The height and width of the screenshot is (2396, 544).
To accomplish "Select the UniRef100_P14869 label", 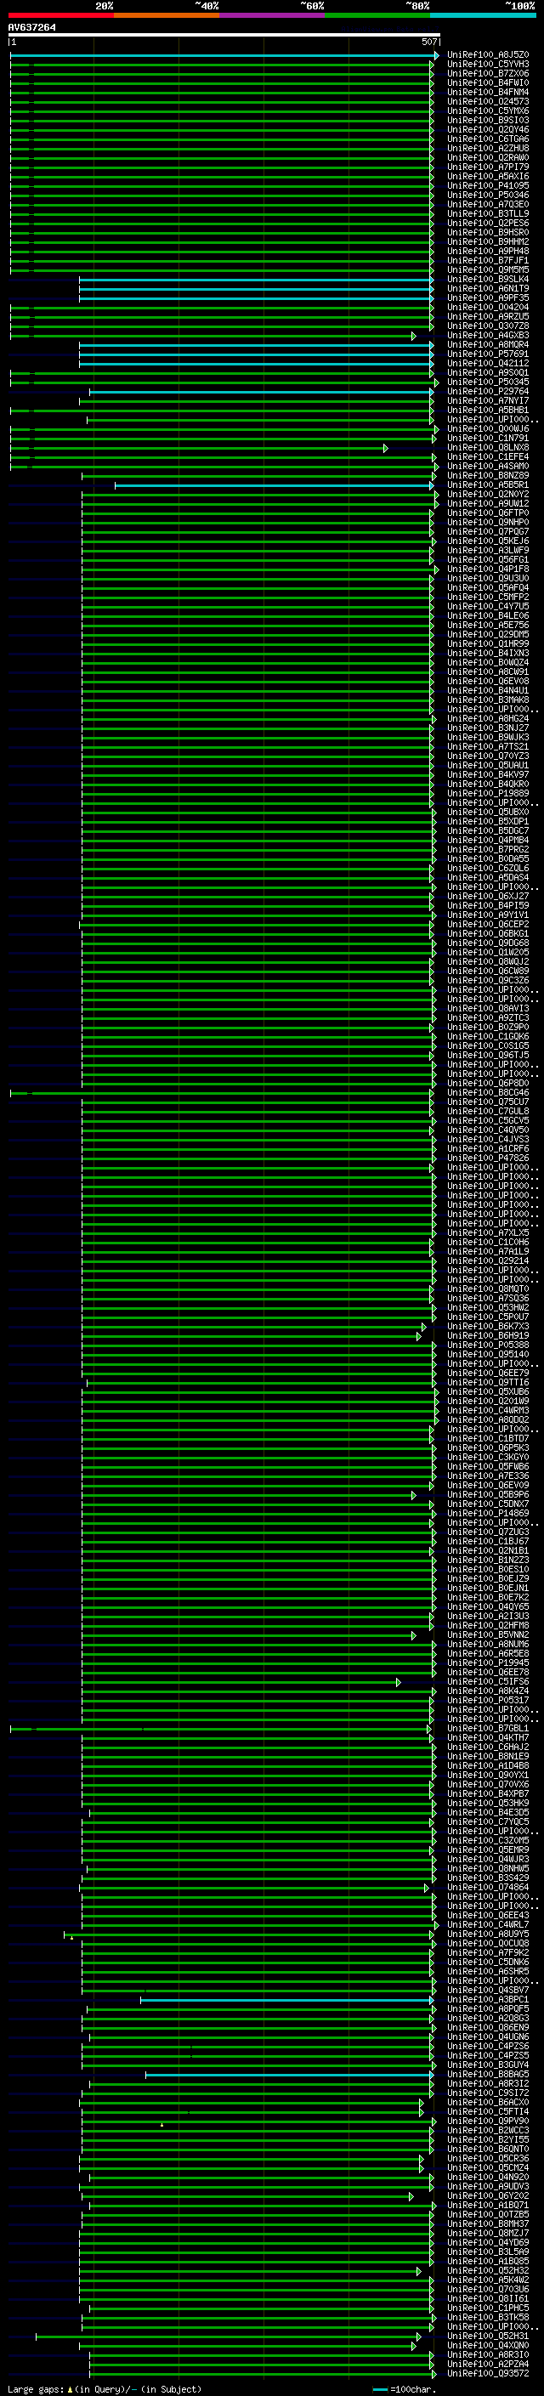I will pos(488,1513).
